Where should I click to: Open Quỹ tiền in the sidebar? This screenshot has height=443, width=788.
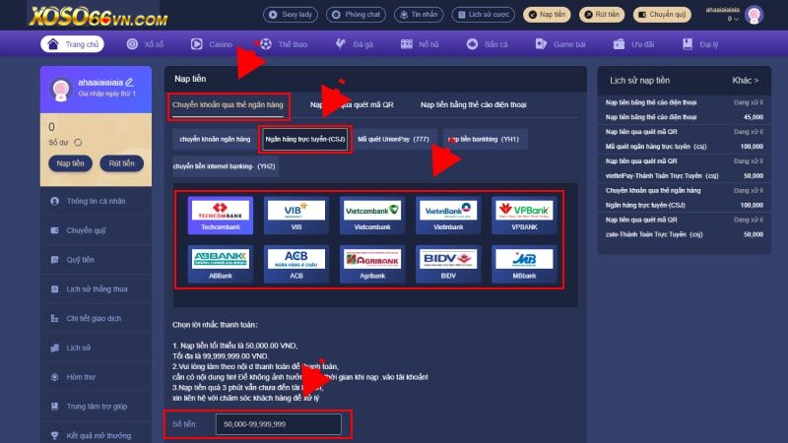pyautogui.click(x=96, y=260)
